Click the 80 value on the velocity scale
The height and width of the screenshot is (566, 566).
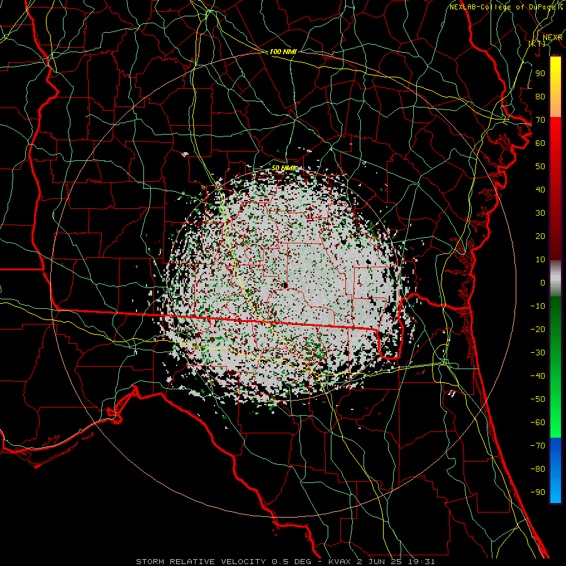pyautogui.click(x=540, y=96)
